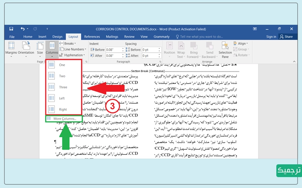Open More Columns dialog
This screenshot has width=302, height=188.
[64, 118]
